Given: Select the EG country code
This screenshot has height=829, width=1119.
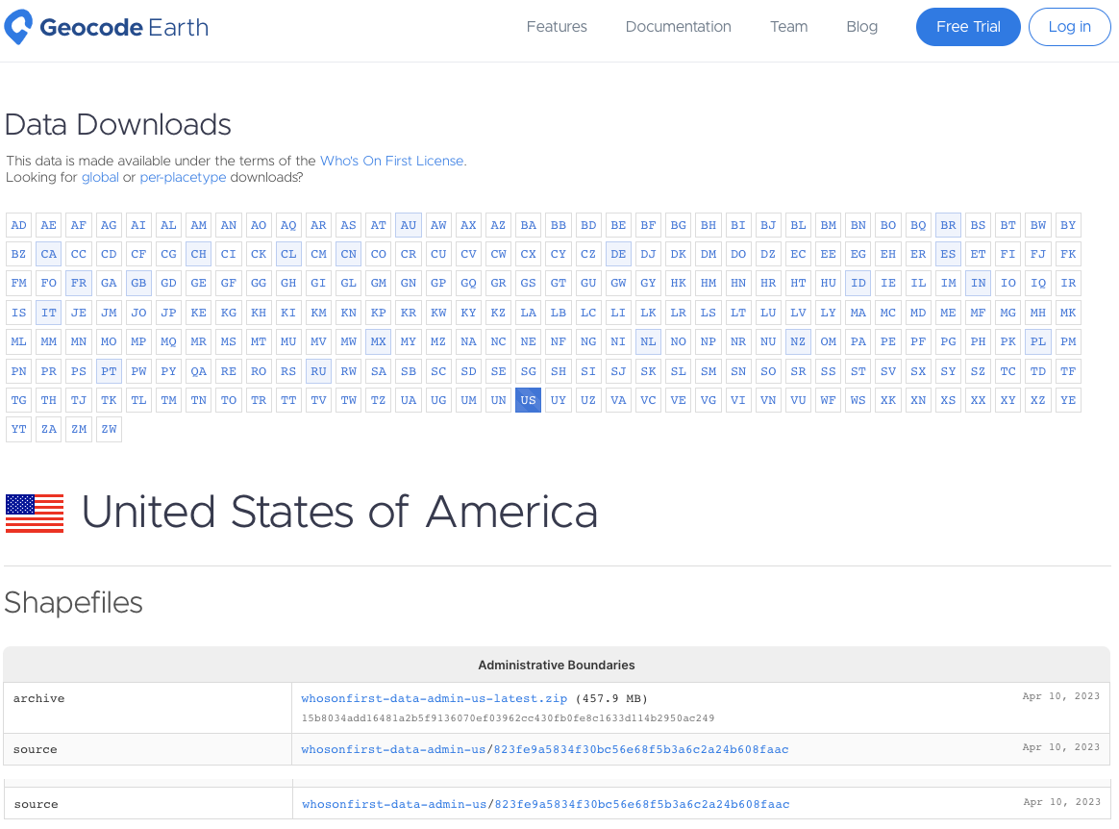Looking at the screenshot, I should click(x=858, y=254).
